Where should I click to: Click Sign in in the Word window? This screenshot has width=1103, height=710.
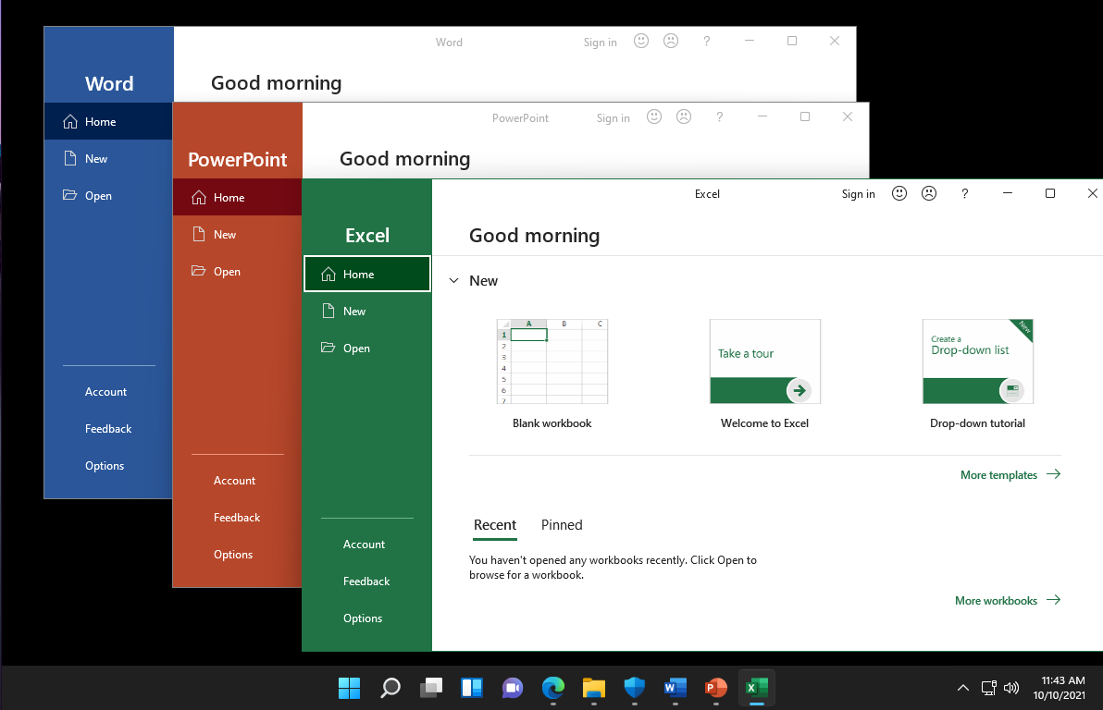[600, 43]
